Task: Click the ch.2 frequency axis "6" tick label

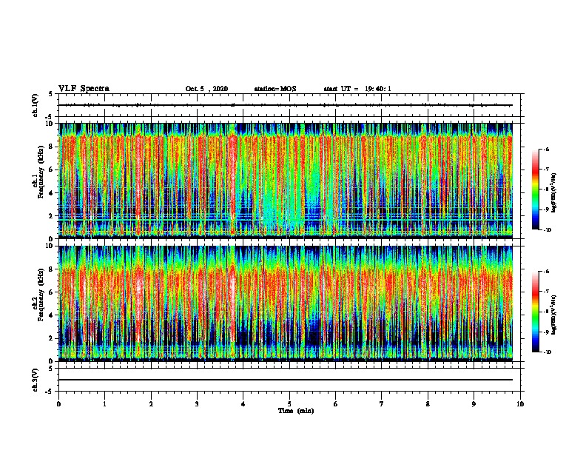Action: tap(51, 292)
